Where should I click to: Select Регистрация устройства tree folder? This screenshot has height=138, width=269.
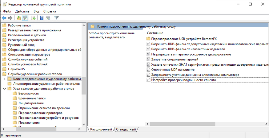[26, 40]
